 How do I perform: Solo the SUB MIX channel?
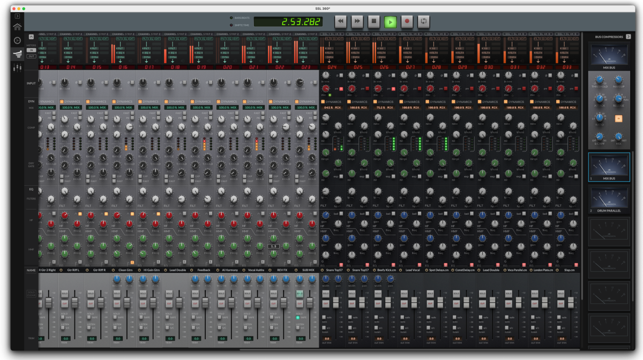pos(300,294)
